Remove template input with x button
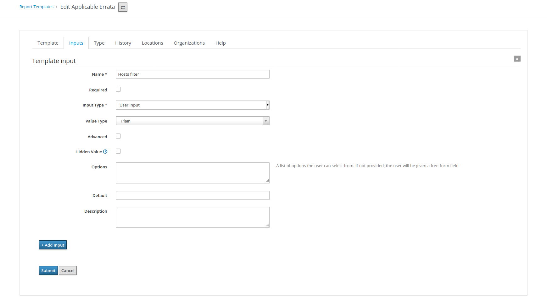This screenshot has height=300, width=547. tap(517, 59)
